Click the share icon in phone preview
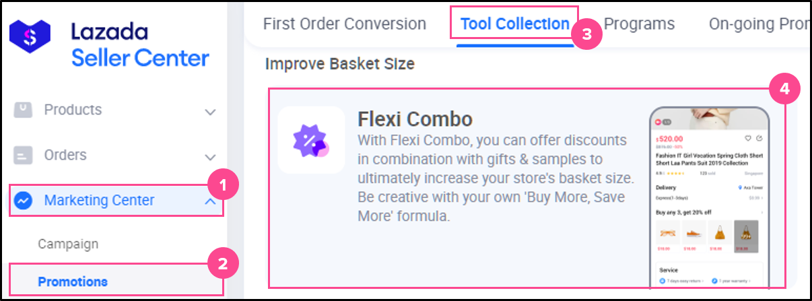The image size is (812, 301). click(759, 139)
